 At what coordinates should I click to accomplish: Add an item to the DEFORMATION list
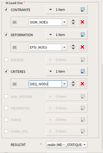pos(83,35)
